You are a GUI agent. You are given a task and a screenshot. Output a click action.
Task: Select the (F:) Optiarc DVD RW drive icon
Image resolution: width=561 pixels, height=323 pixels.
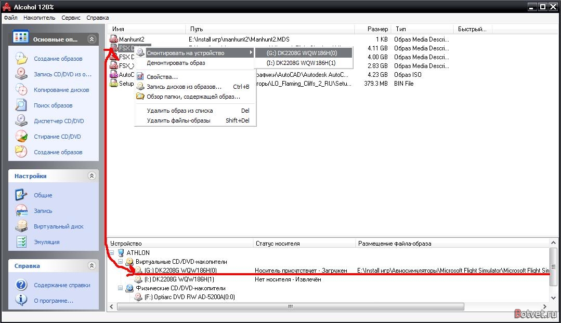138,297
